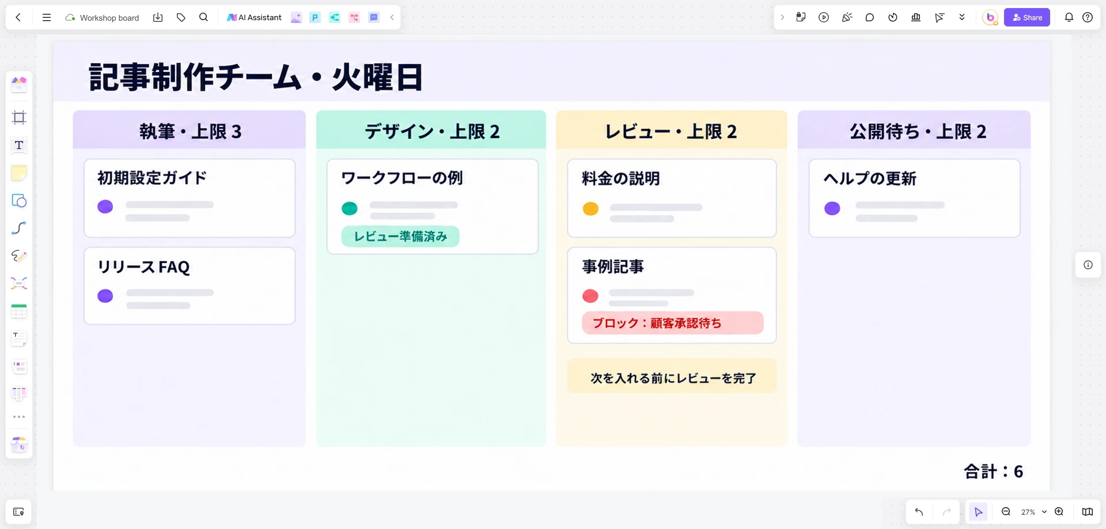Select the 初期設定ガイド card title

coord(152,178)
